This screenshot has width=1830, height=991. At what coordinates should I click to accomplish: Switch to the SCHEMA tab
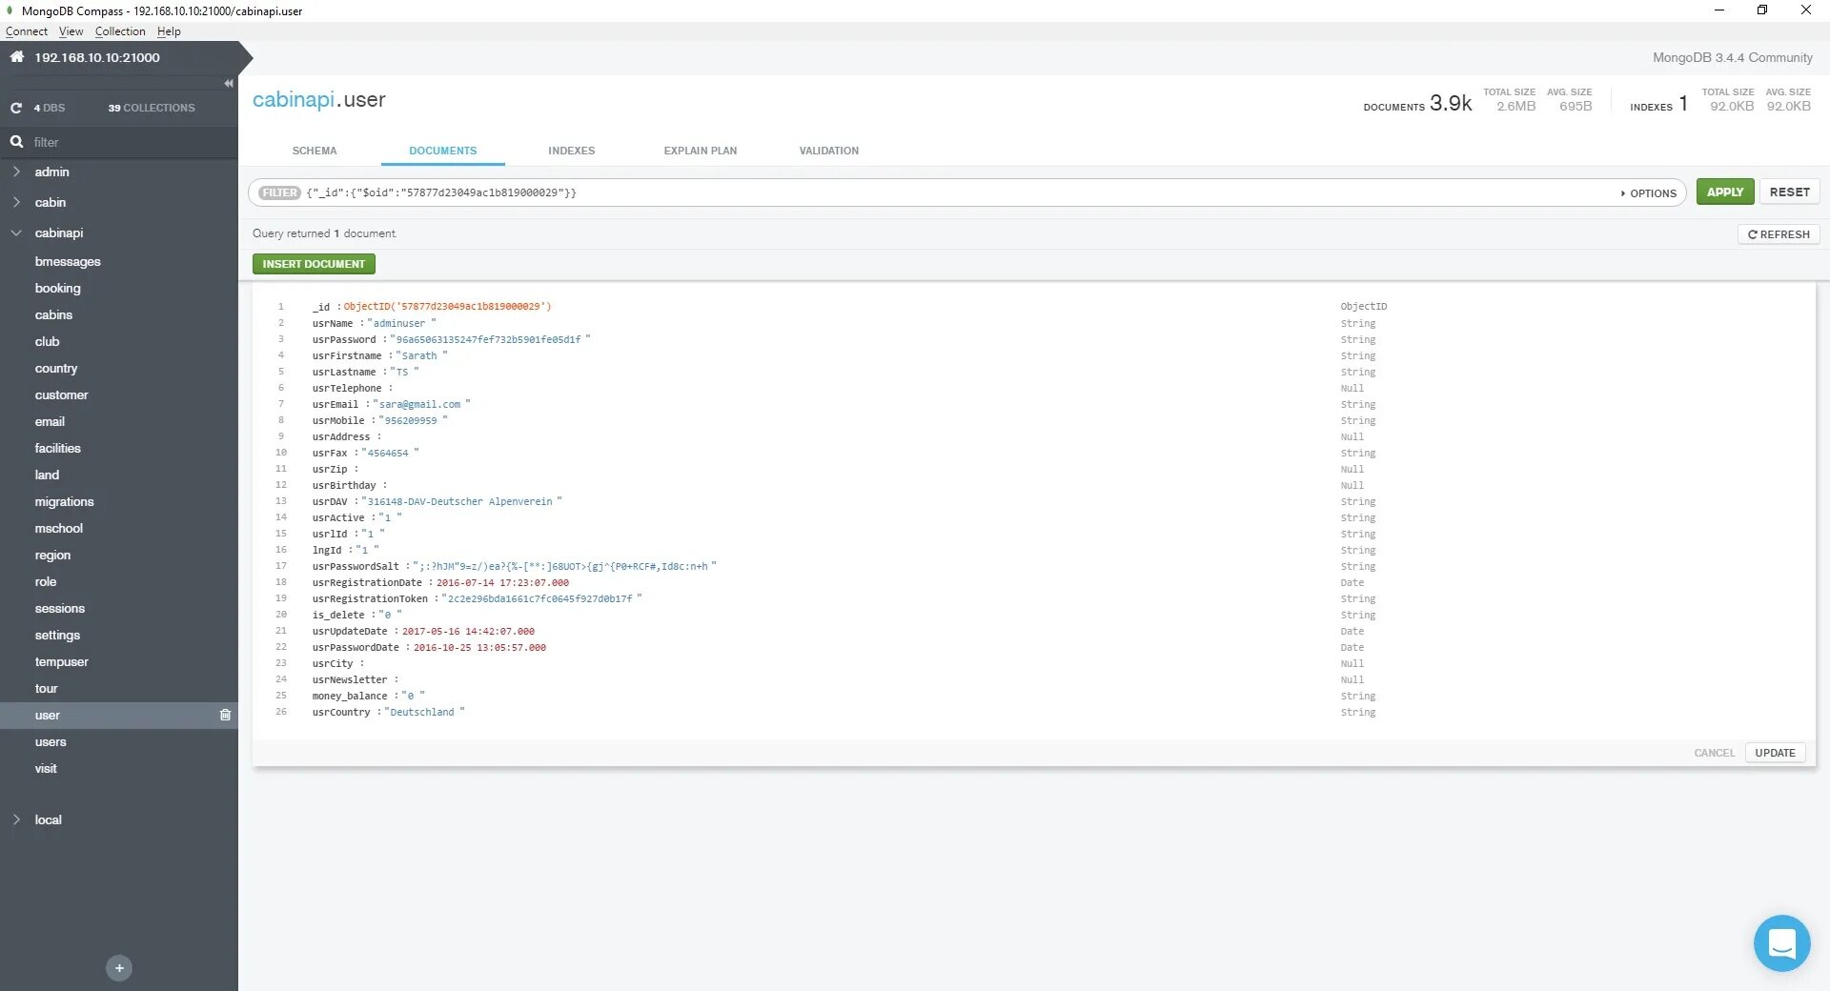315,151
